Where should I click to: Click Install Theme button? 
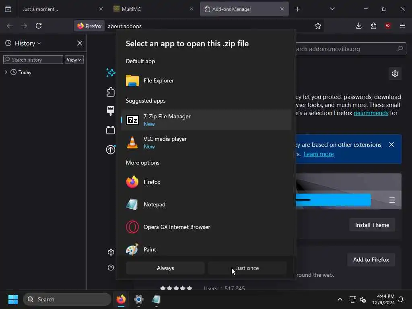click(372, 225)
